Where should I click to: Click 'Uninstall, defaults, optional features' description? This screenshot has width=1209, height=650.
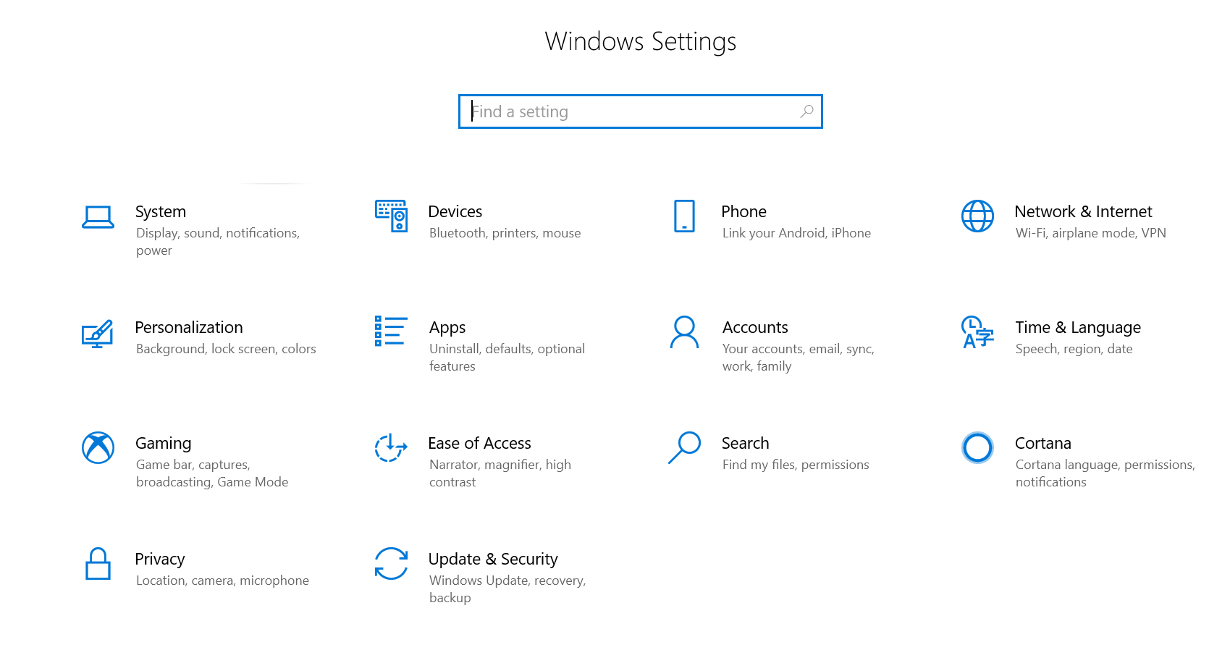coord(507,358)
